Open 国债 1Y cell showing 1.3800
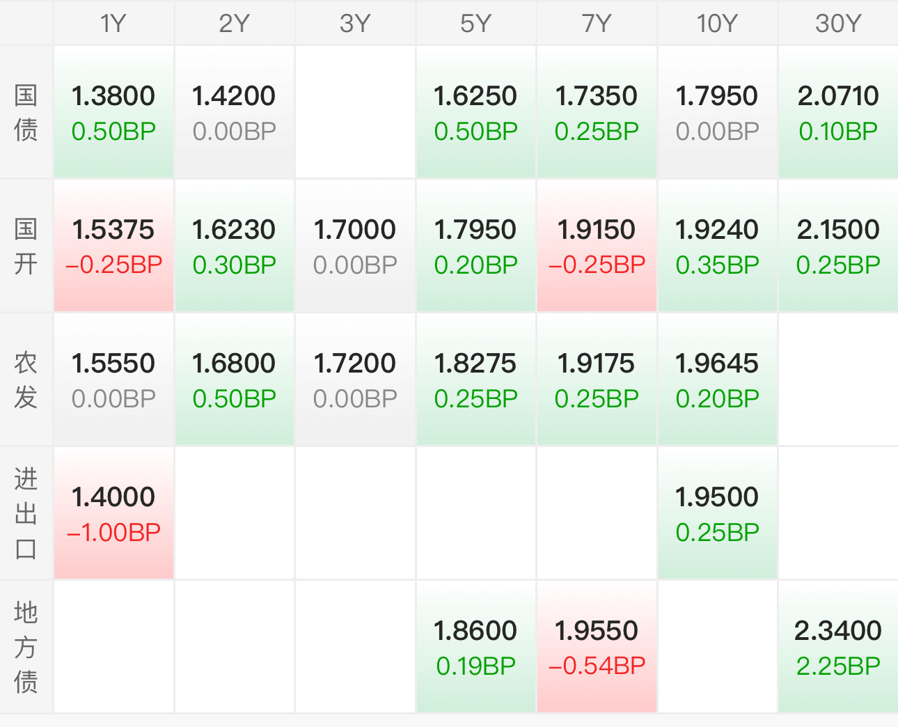The height and width of the screenshot is (727, 898). (x=113, y=112)
